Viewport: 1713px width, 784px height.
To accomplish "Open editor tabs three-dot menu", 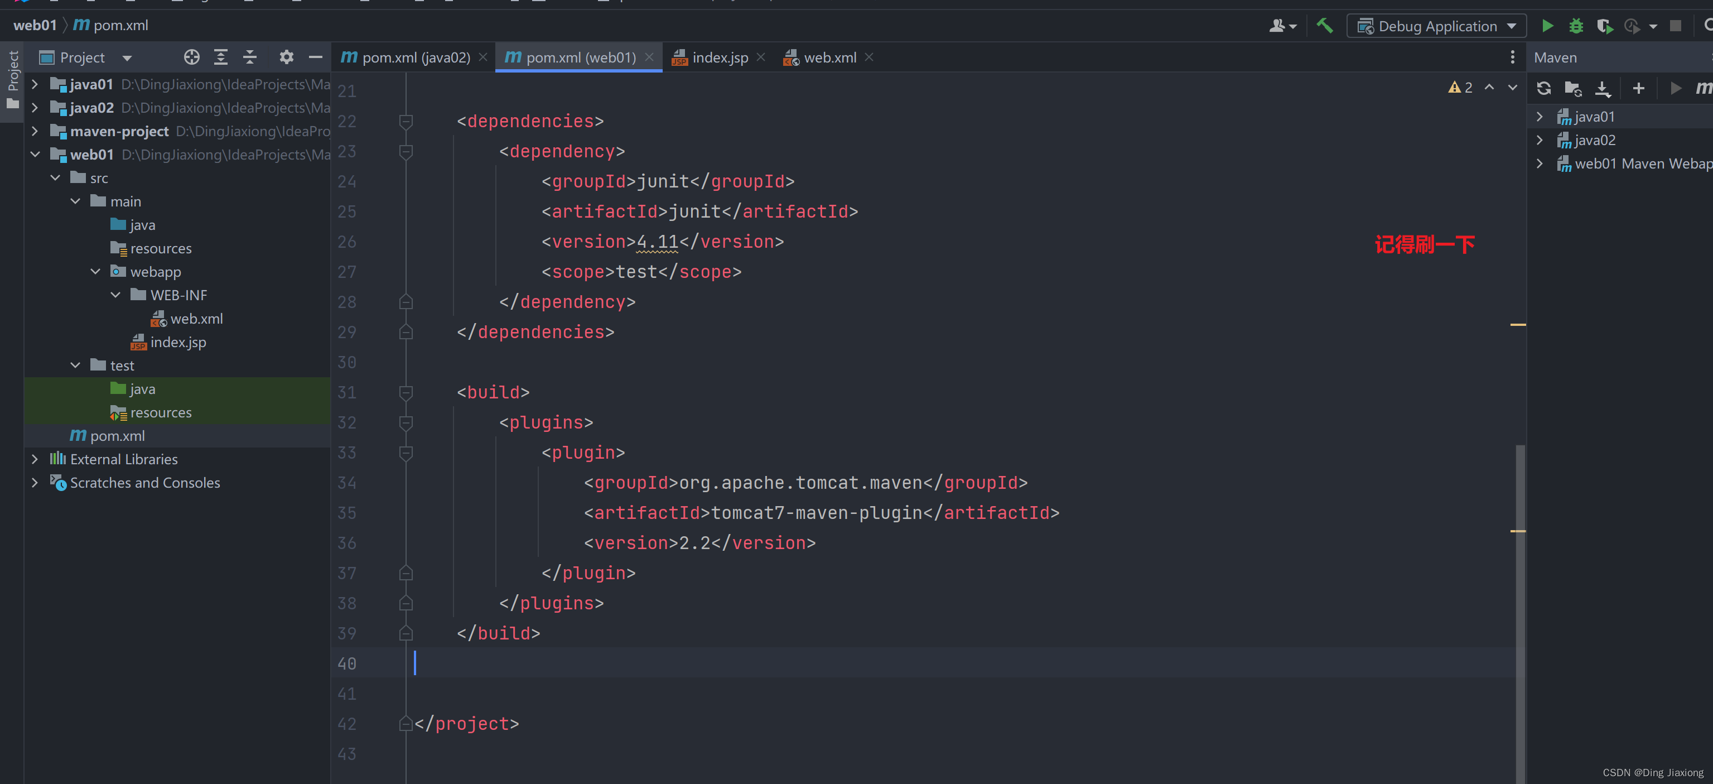I will point(1513,57).
